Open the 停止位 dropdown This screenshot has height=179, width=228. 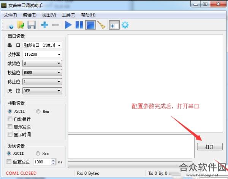click(42, 82)
